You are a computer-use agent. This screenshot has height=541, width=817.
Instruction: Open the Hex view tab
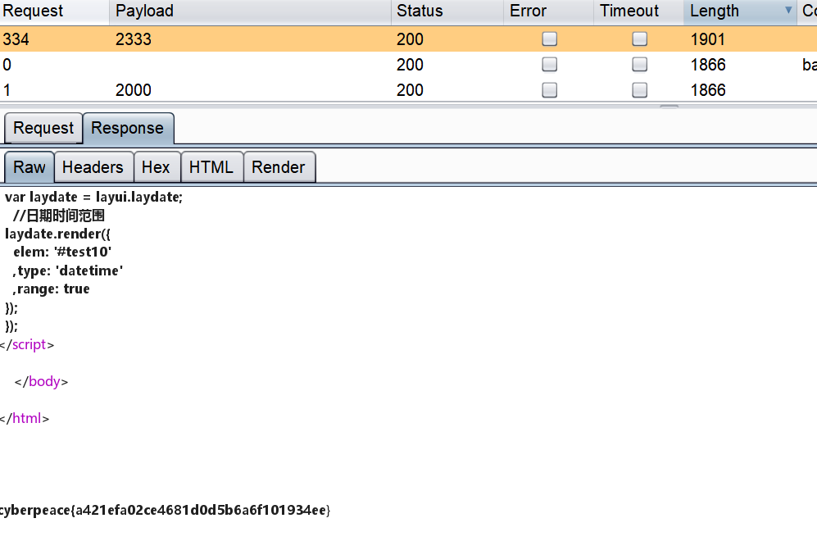coord(157,167)
